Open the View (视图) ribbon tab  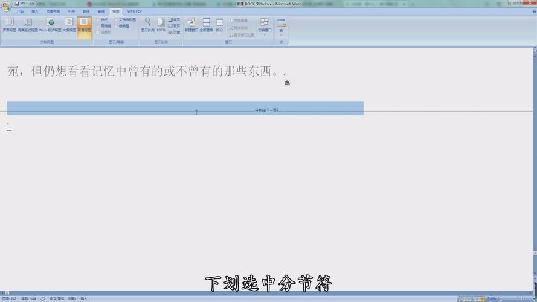[116, 11]
